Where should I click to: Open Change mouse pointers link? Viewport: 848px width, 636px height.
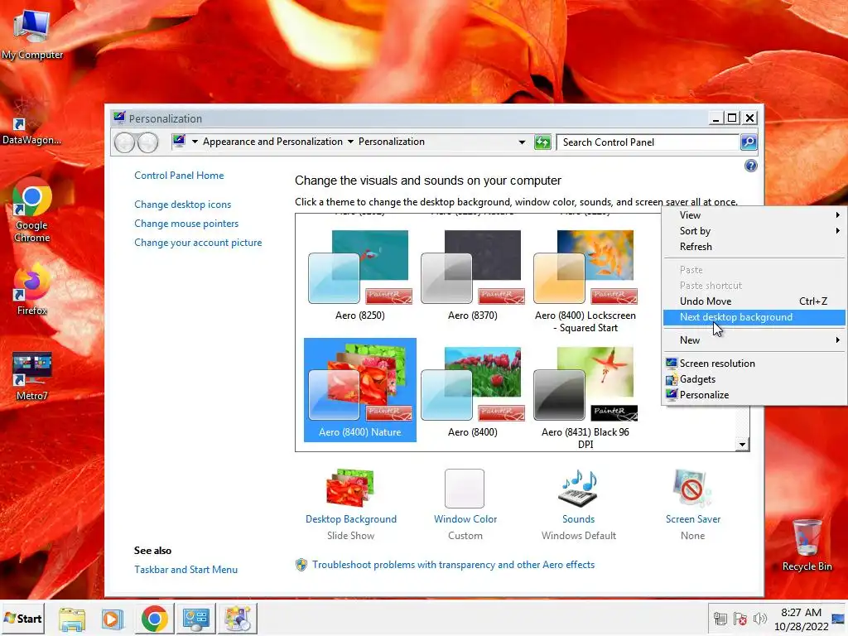tap(186, 224)
